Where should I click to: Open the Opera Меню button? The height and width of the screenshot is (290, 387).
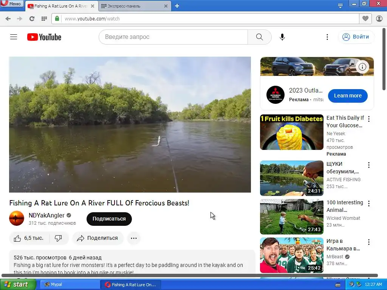12,4
